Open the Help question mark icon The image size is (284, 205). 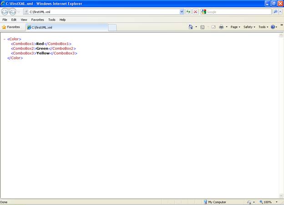273,27
